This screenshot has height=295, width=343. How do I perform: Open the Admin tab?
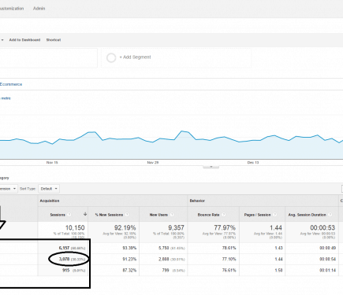(39, 9)
